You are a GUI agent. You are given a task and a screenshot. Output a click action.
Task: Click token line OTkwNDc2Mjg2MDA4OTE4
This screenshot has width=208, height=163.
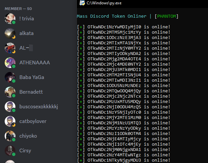point(124,59)
